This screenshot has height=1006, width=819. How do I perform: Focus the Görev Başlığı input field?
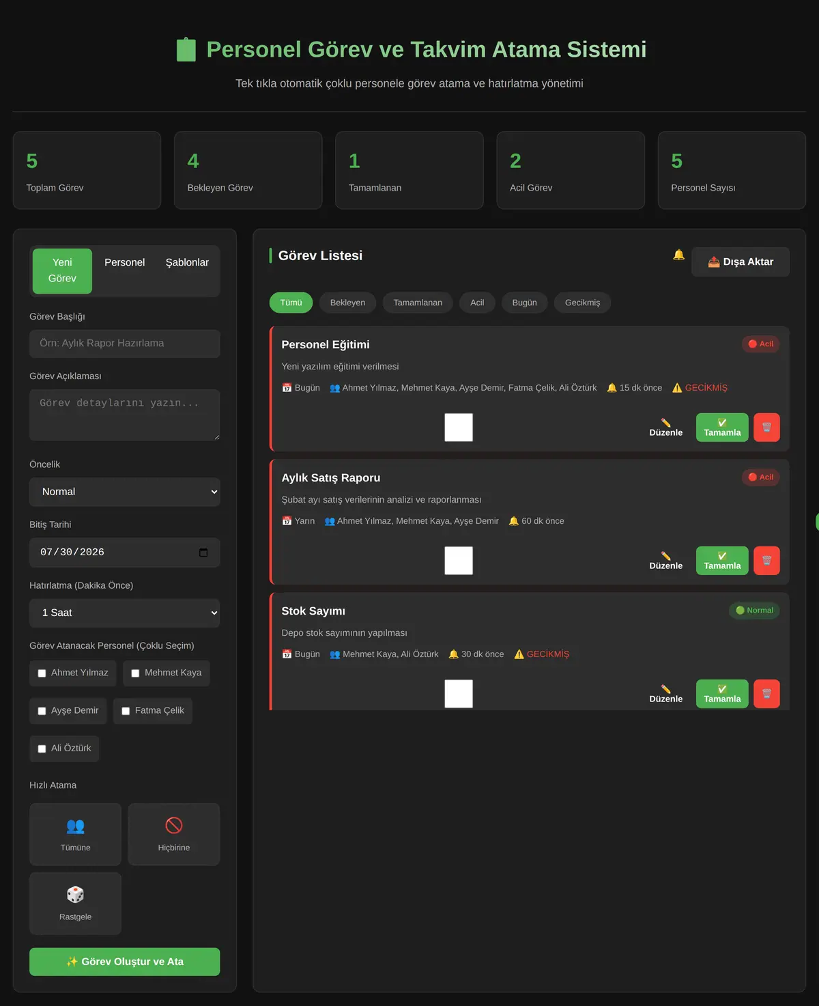click(125, 344)
